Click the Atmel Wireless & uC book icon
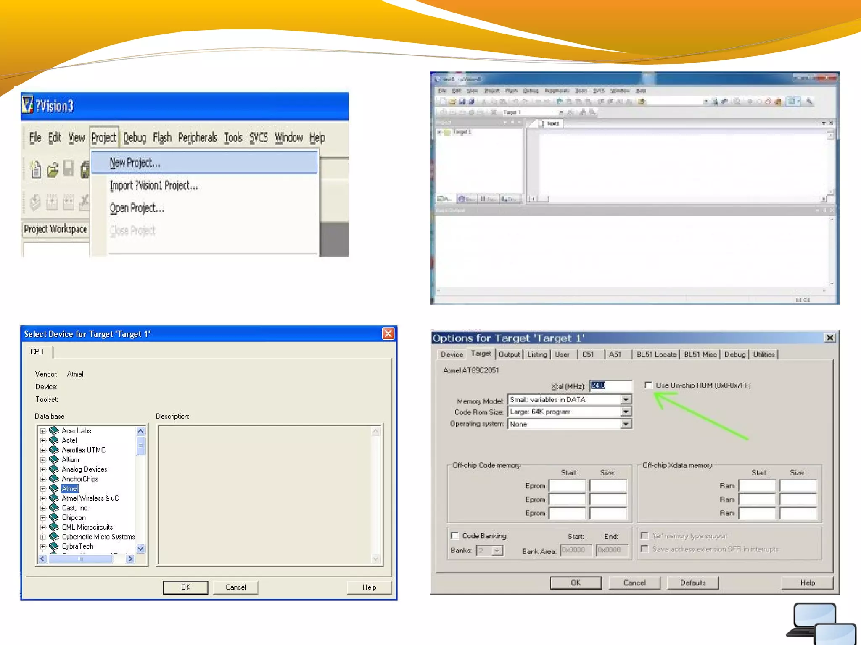Image resolution: width=861 pixels, height=645 pixels. [54, 498]
